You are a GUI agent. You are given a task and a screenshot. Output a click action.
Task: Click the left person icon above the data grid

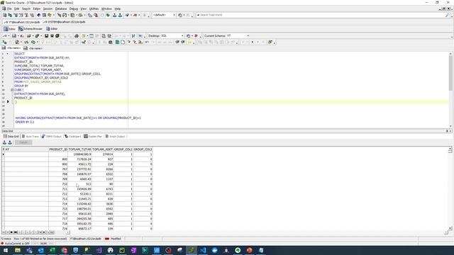[x=4, y=142]
